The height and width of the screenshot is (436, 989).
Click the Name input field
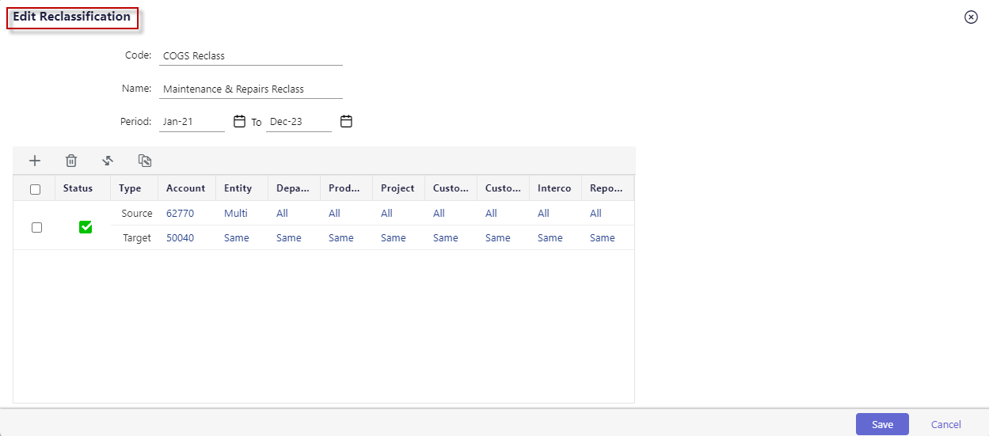click(x=251, y=89)
